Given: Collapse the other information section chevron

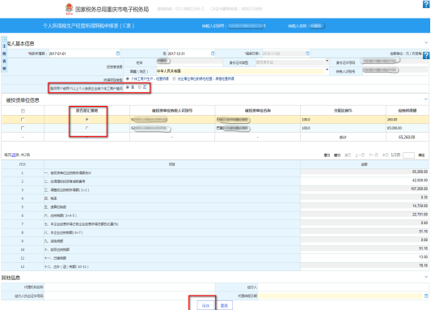Looking at the screenshot, I should [x=426, y=277].
